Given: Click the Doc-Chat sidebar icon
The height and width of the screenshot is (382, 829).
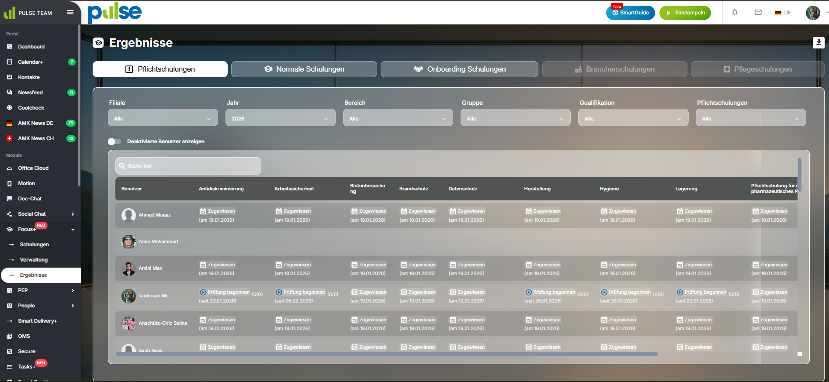Looking at the screenshot, I should pyautogui.click(x=10, y=199).
